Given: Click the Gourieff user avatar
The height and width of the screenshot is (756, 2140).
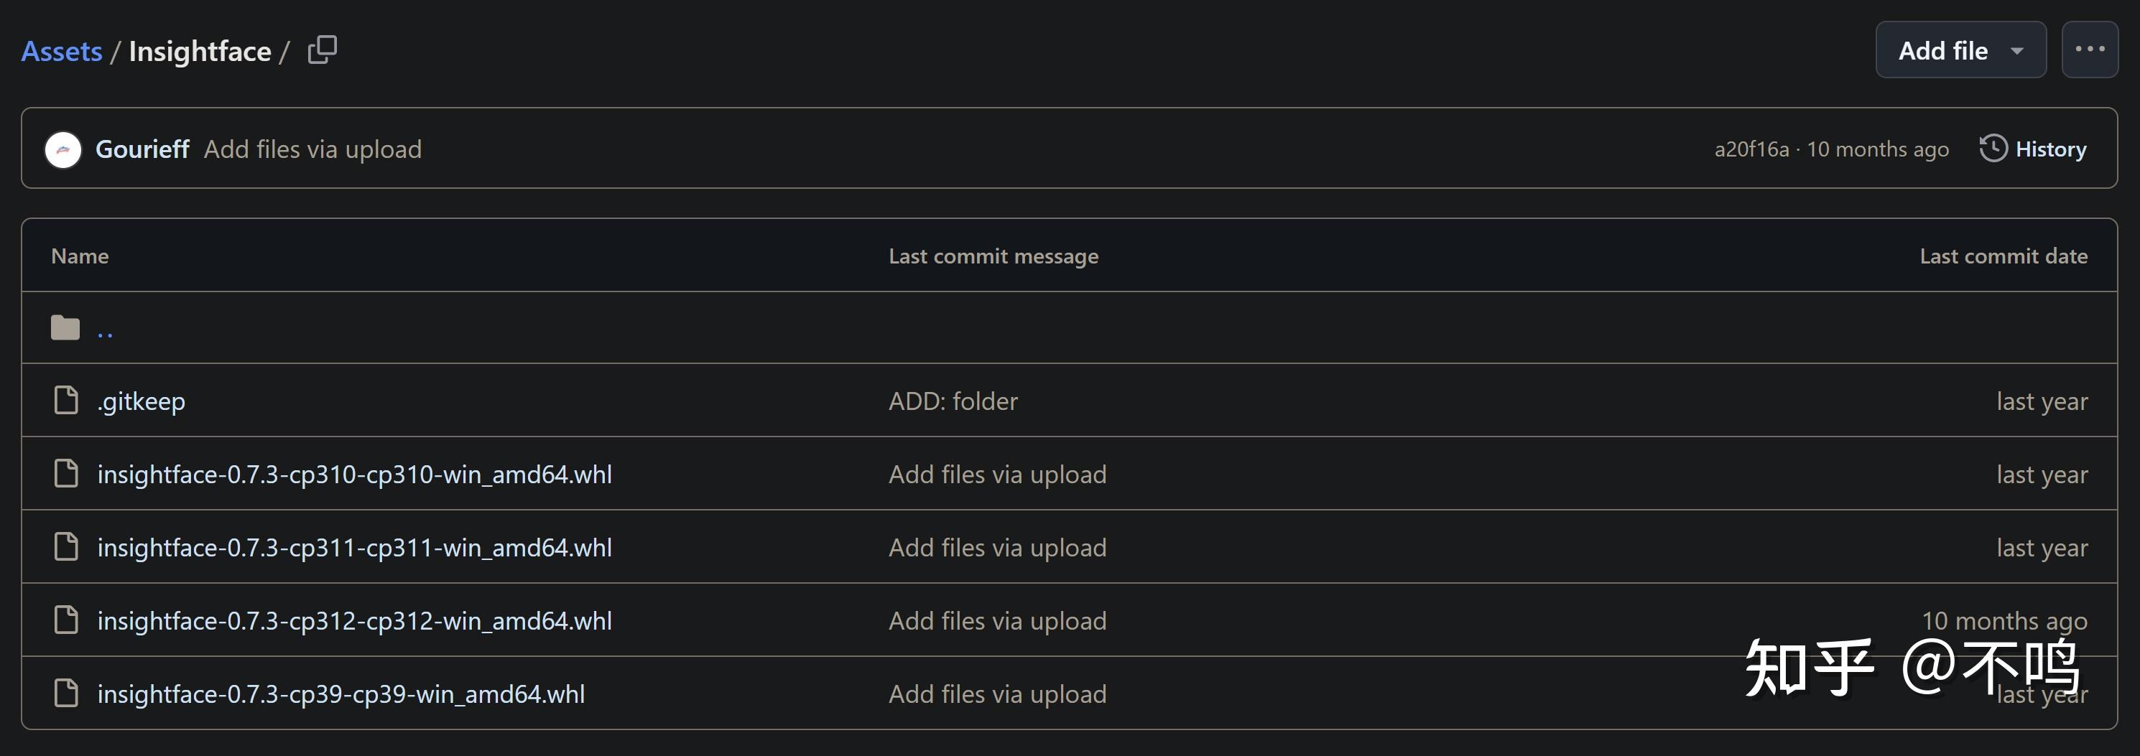Looking at the screenshot, I should coord(63,149).
